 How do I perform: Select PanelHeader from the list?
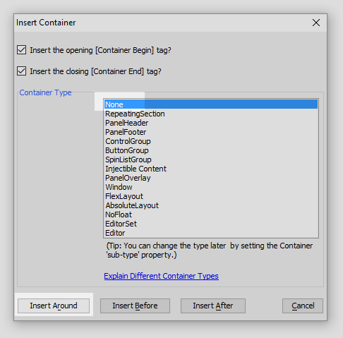[x=211, y=123]
